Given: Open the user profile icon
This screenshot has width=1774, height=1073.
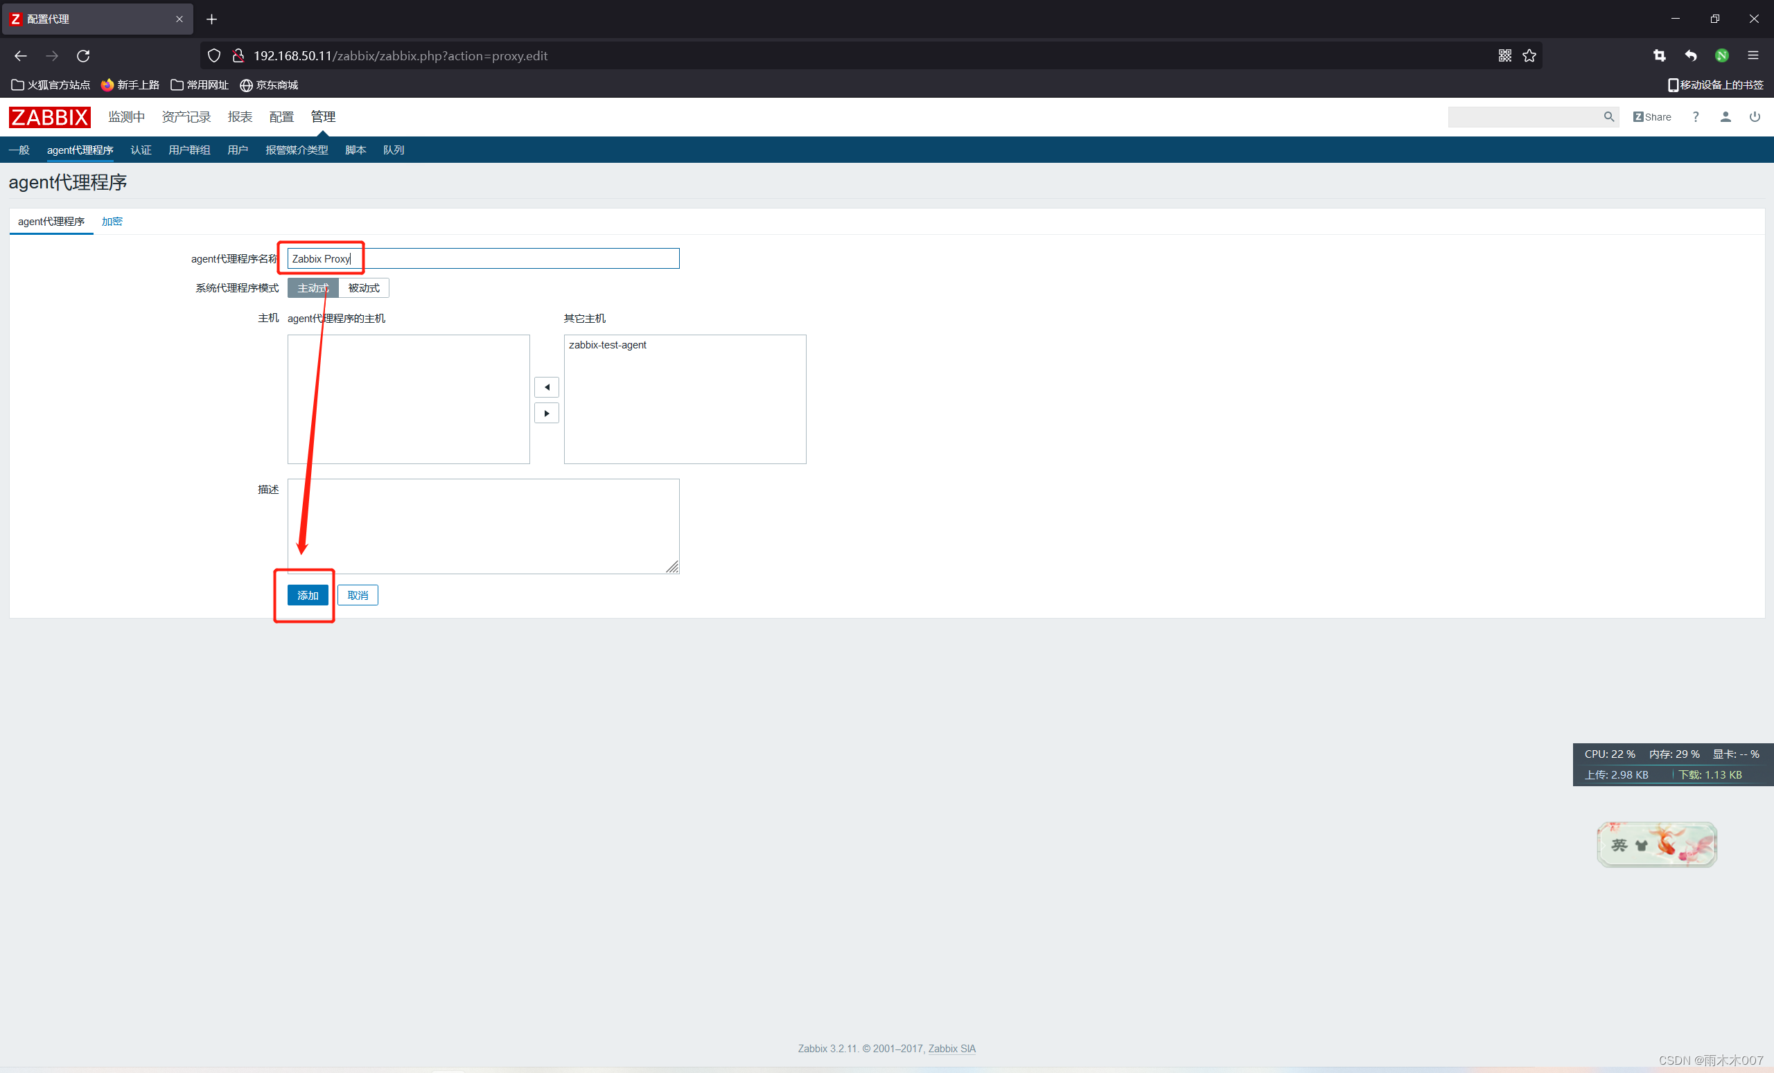Looking at the screenshot, I should tap(1725, 116).
